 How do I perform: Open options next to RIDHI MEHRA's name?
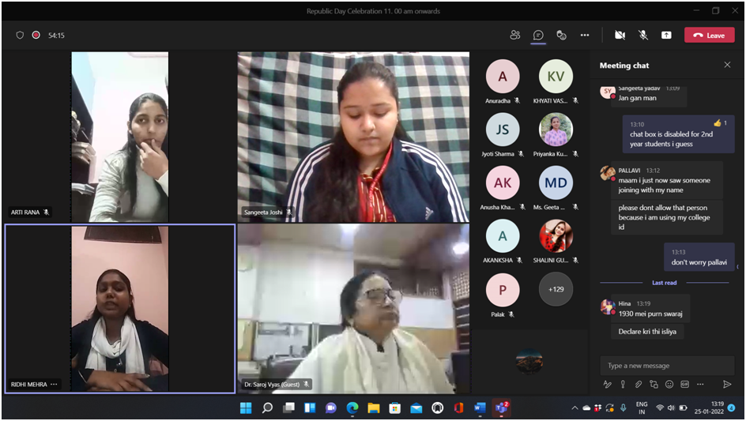pos(54,385)
